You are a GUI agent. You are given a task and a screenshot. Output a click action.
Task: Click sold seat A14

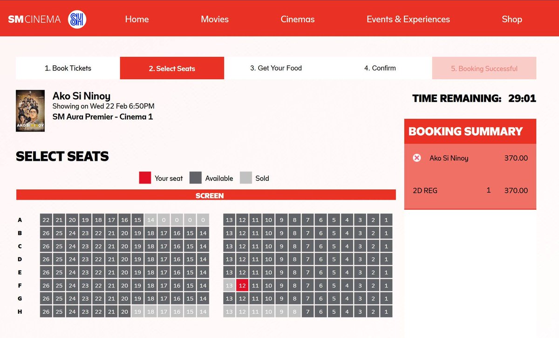click(150, 220)
